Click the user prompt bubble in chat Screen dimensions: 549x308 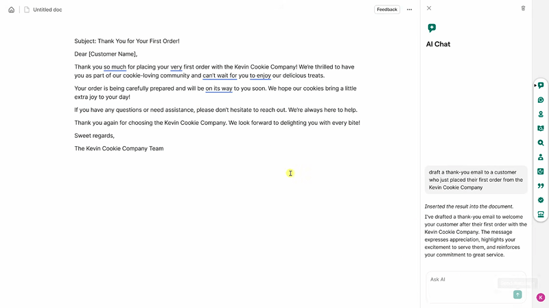(x=476, y=180)
